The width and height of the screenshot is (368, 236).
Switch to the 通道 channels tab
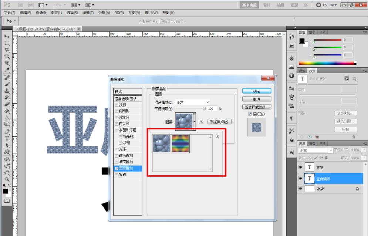[311, 143]
